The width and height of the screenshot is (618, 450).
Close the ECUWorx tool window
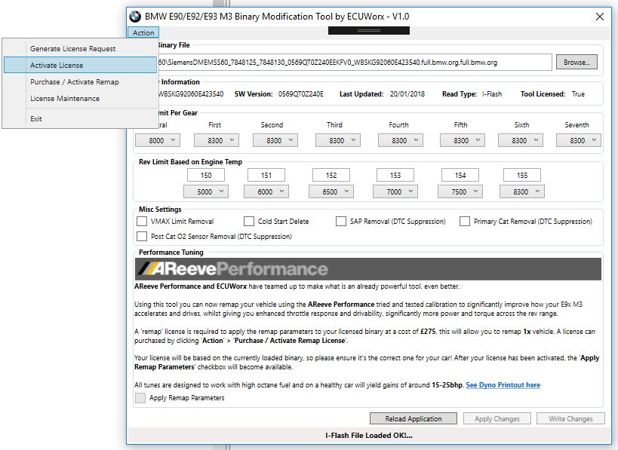pos(599,17)
